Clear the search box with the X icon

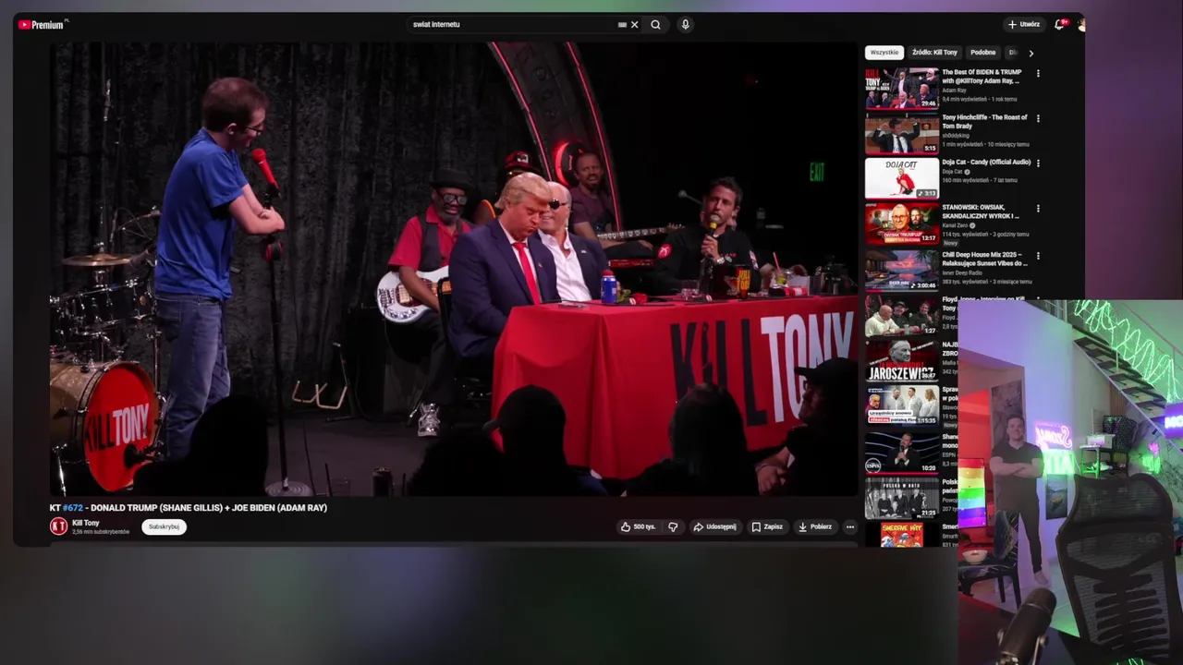634,25
